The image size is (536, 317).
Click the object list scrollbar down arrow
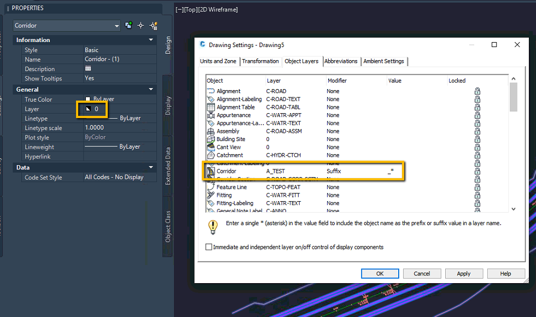coord(514,209)
